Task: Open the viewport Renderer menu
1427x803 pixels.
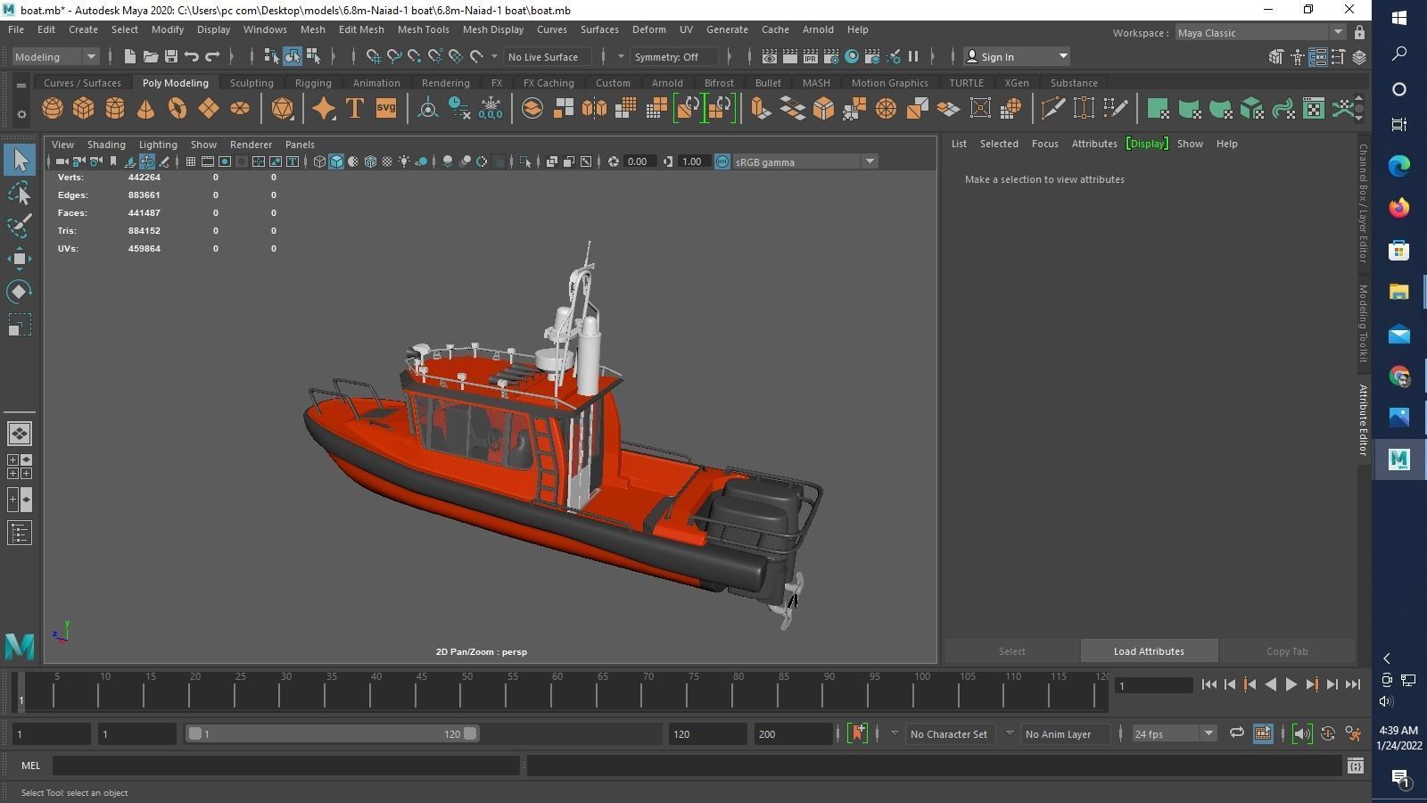Action: coord(251,145)
